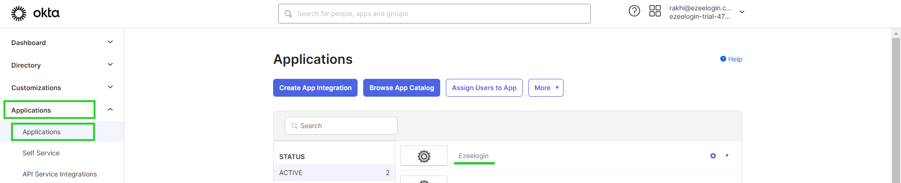Open Ezeelogin row actions dropdown arrow
Screen dimensions: 901x183
click(727, 156)
